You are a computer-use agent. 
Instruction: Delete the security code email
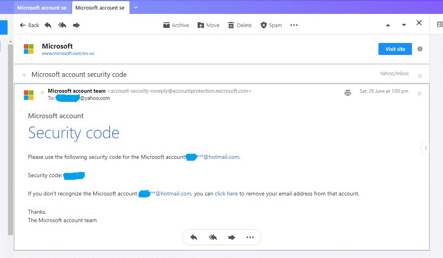pyautogui.click(x=240, y=25)
